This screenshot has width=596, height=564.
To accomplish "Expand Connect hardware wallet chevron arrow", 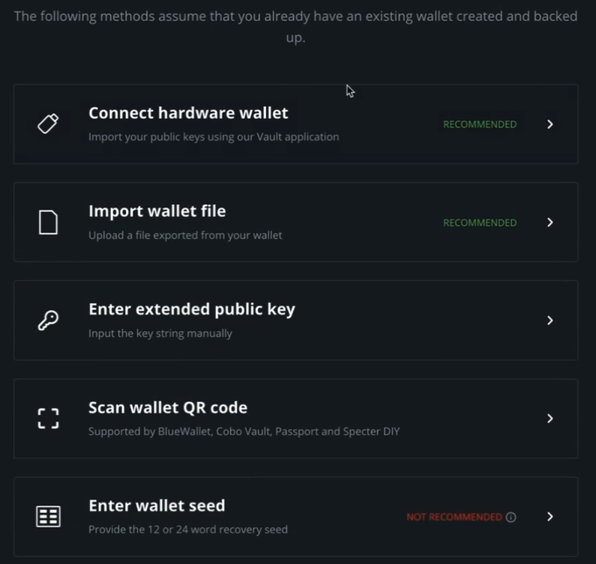I will point(550,124).
